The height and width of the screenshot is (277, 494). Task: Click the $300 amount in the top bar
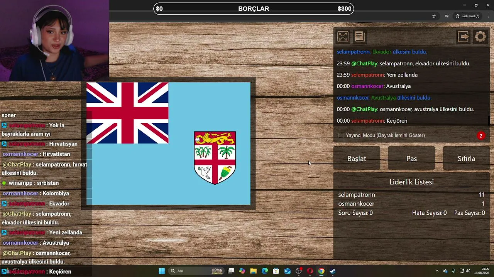(344, 8)
